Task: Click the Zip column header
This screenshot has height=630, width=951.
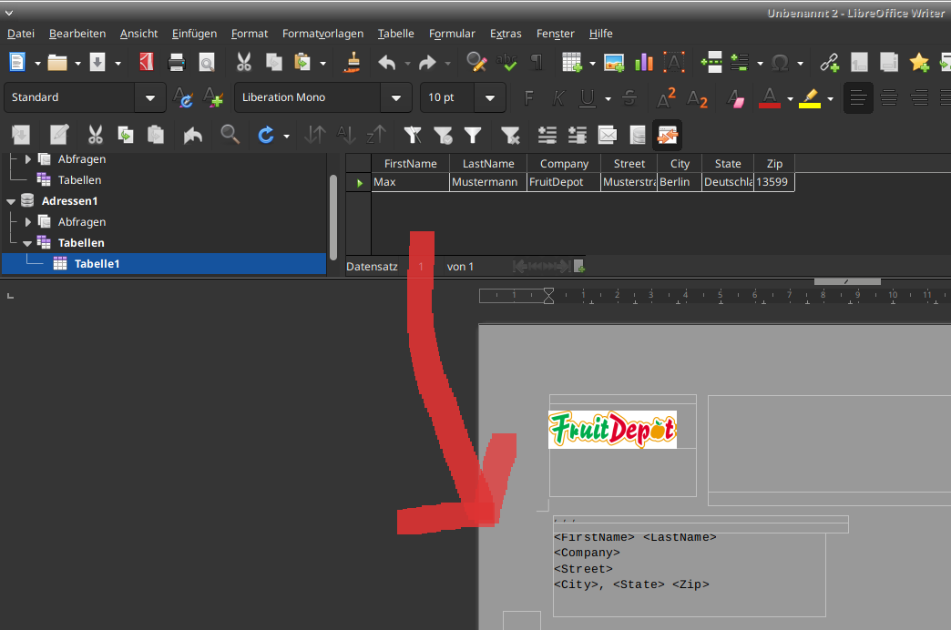Action: [774, 164]
